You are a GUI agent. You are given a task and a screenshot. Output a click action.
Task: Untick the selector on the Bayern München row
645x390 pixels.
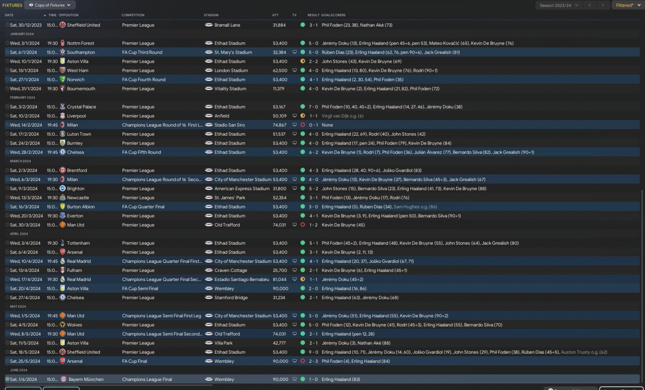pyautogui.click(x=7, y=379)
